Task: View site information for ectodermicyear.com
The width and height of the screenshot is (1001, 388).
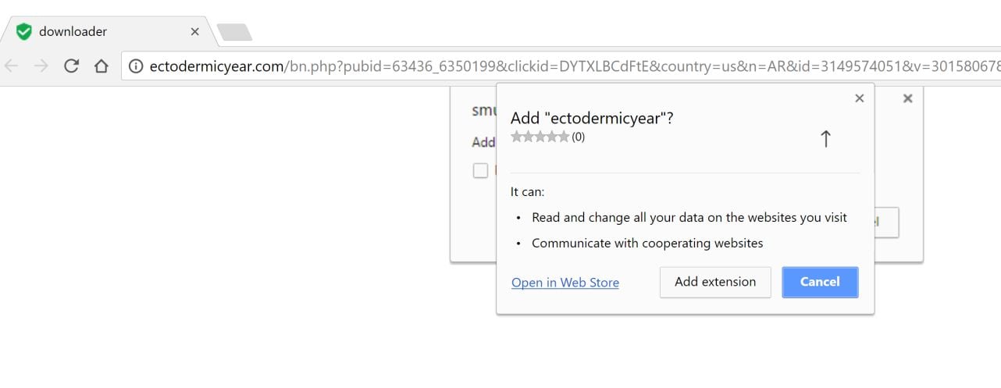Action: (x=136, y=66)
